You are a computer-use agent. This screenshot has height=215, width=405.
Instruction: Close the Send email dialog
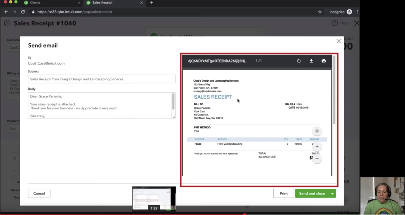(339, 41)
